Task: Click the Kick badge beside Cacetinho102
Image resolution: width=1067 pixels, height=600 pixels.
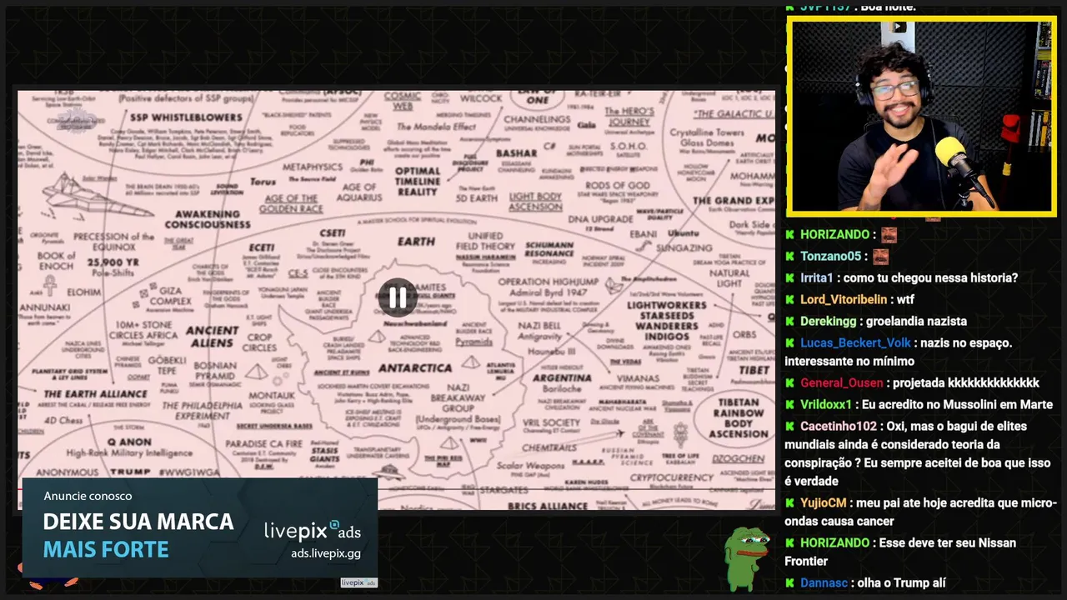Action: [789, 426]
